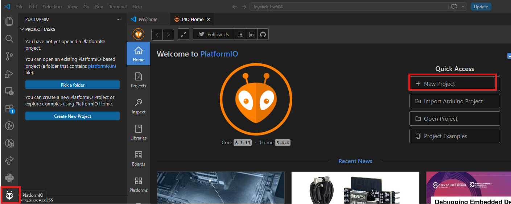Image resolution: width=511 pixels, height=204 pixels.
Task: Click the New Project button
Action: point(455,84)
